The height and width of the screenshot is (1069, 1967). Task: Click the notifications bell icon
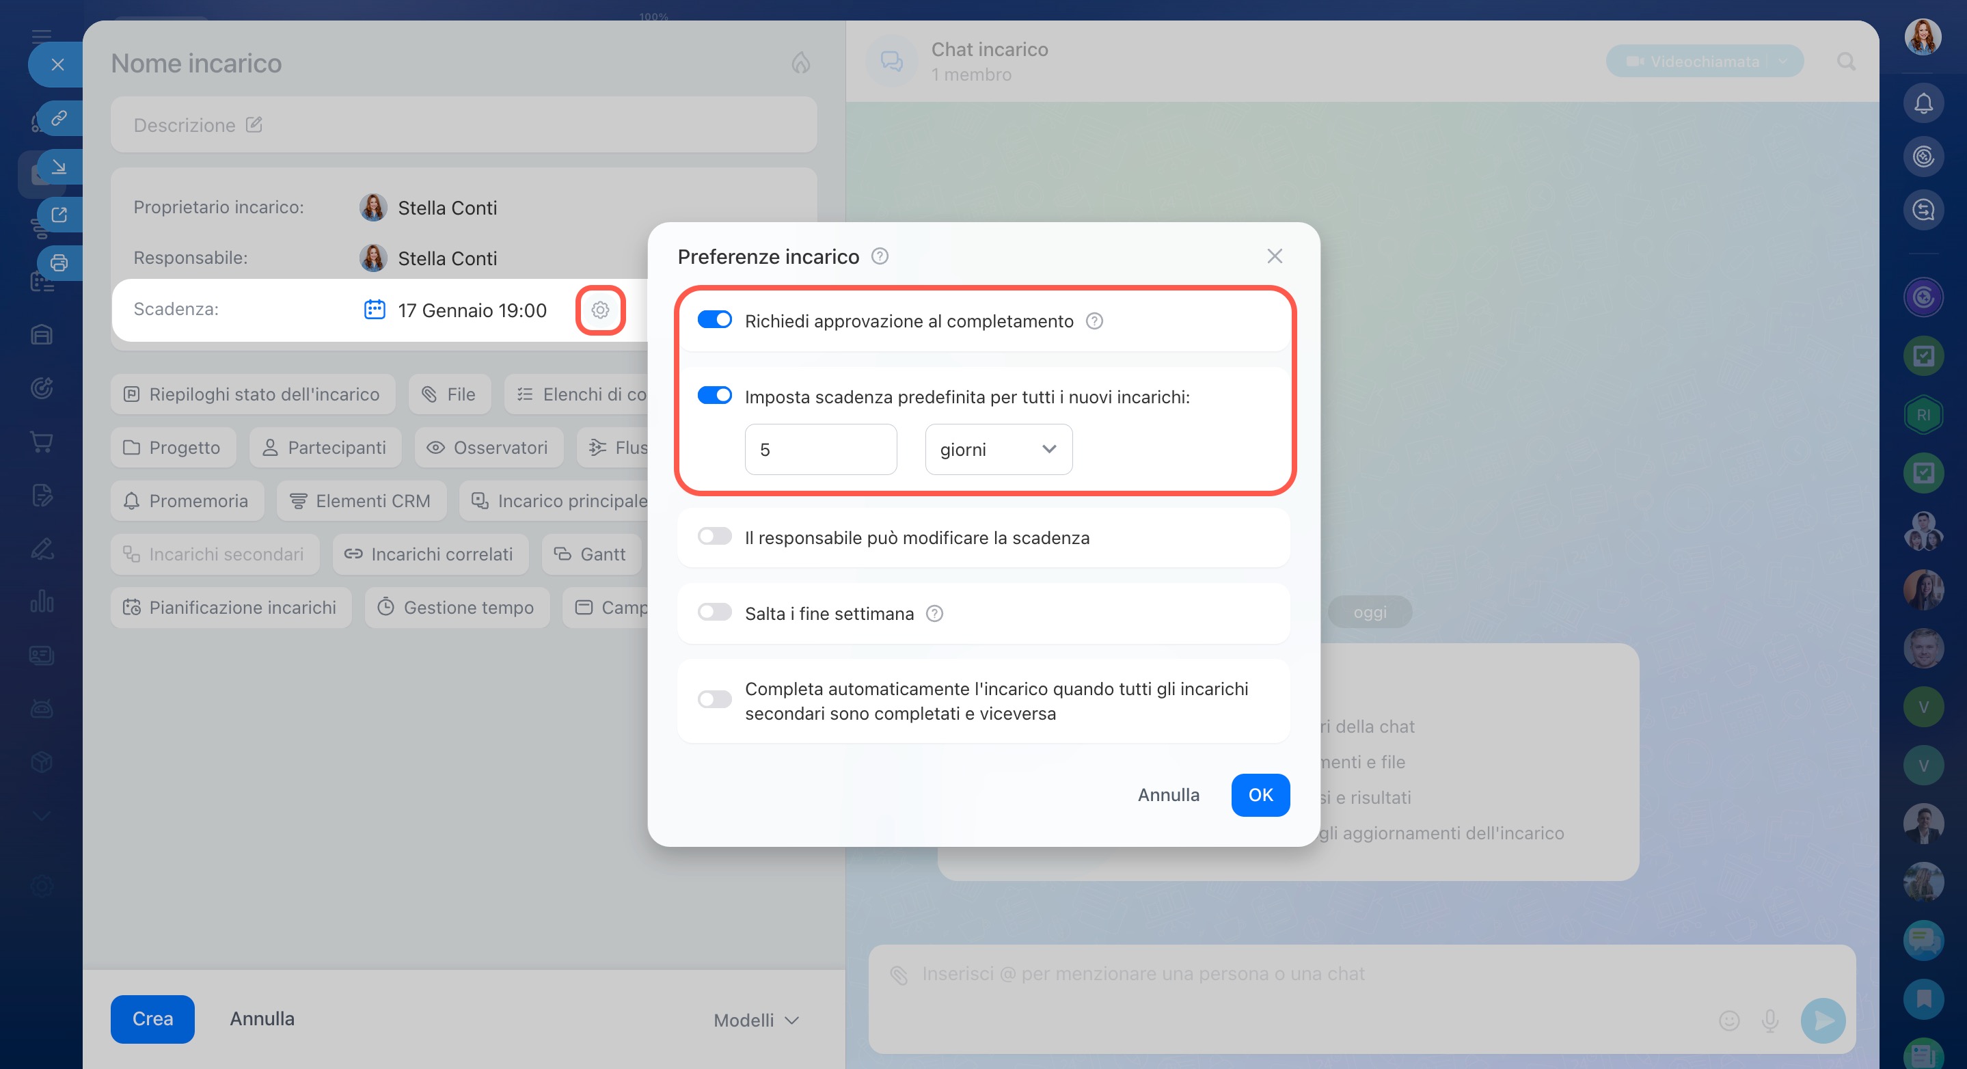1923,103
